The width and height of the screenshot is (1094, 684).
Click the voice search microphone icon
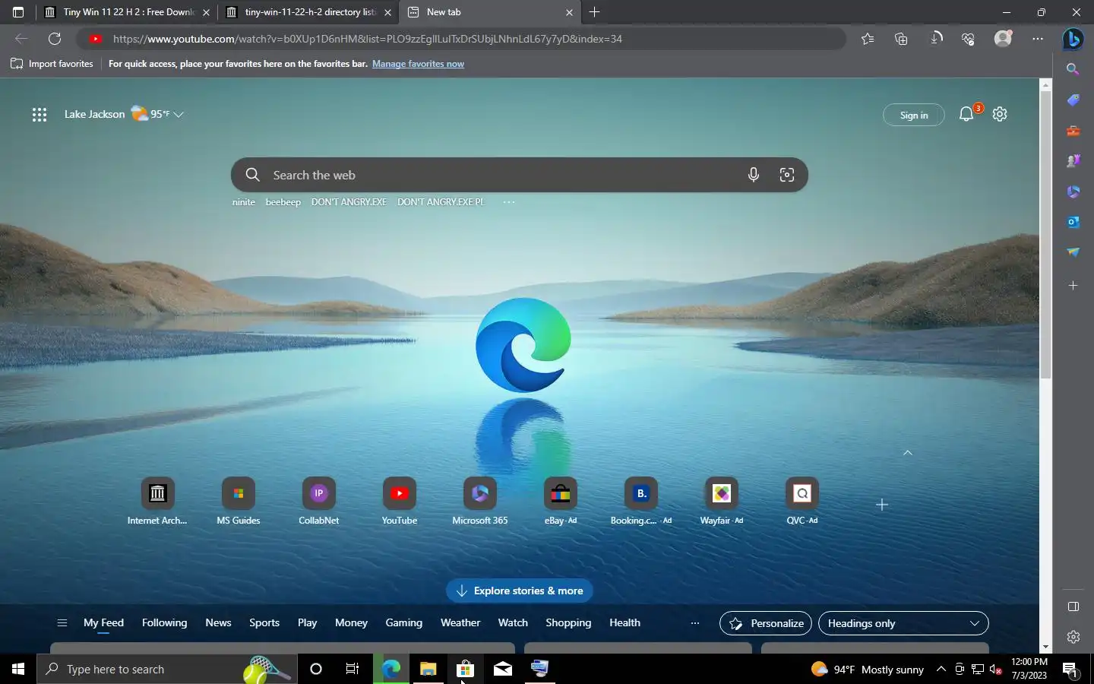[753, 175]
